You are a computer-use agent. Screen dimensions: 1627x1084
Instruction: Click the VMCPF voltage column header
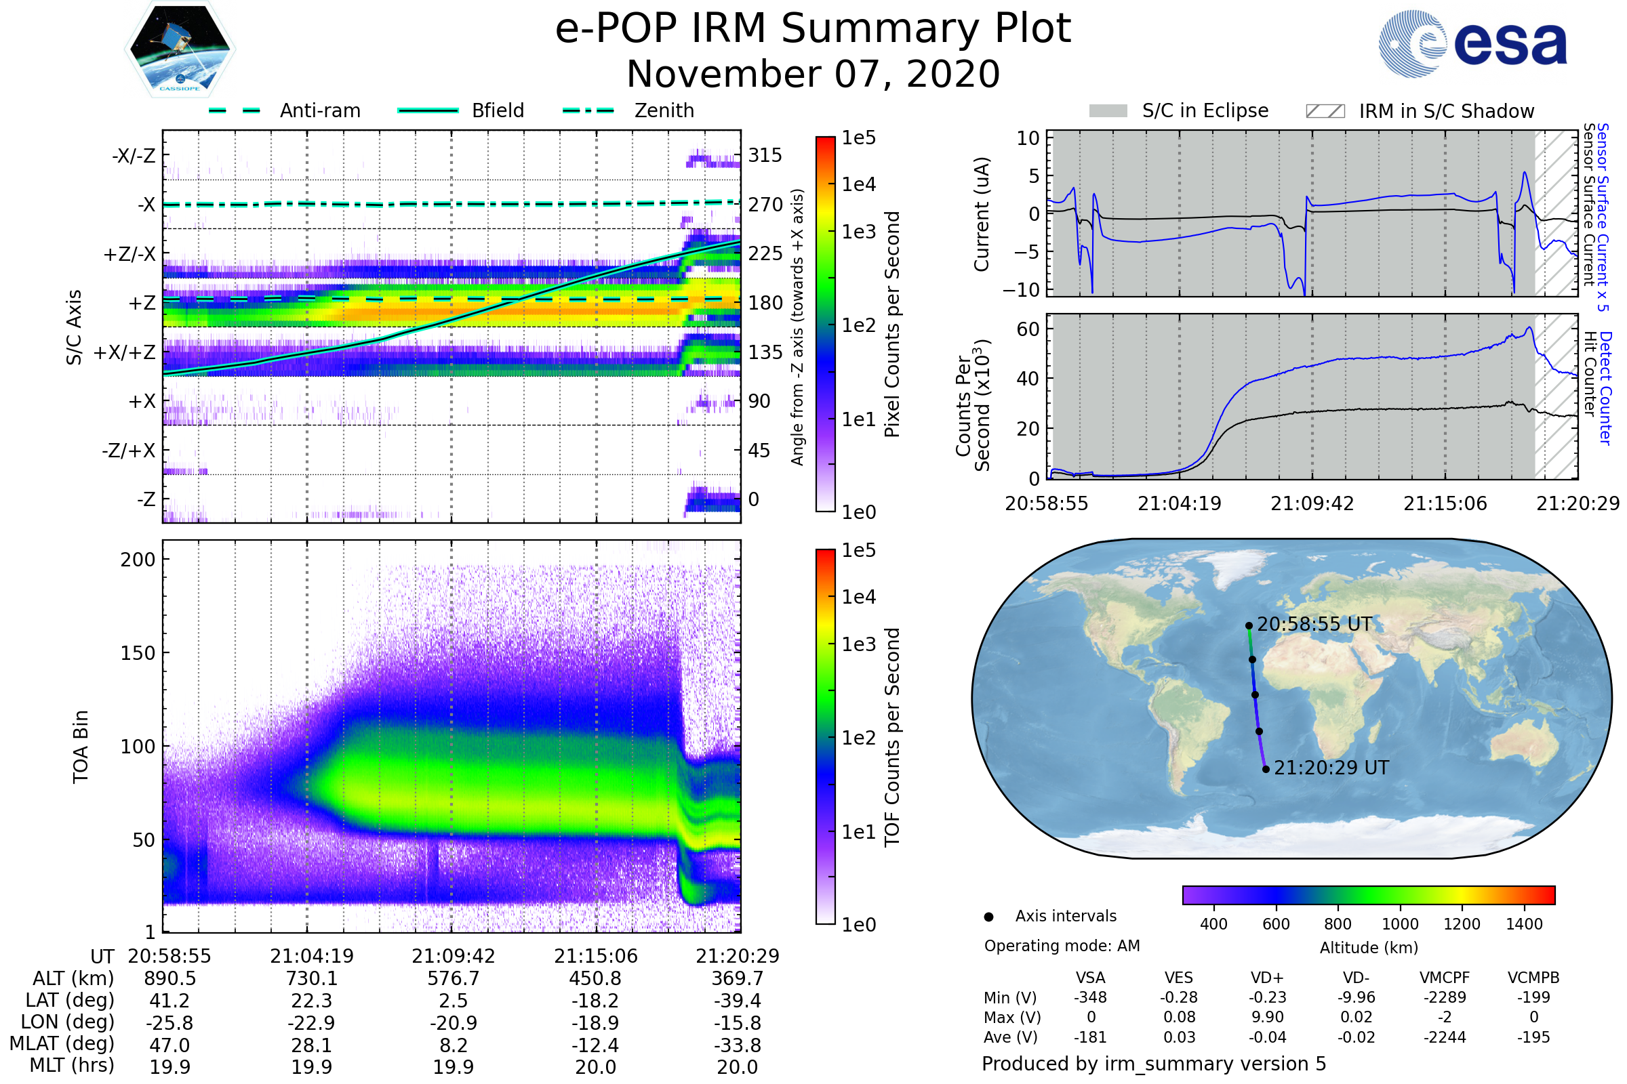tap(1445, 978)
